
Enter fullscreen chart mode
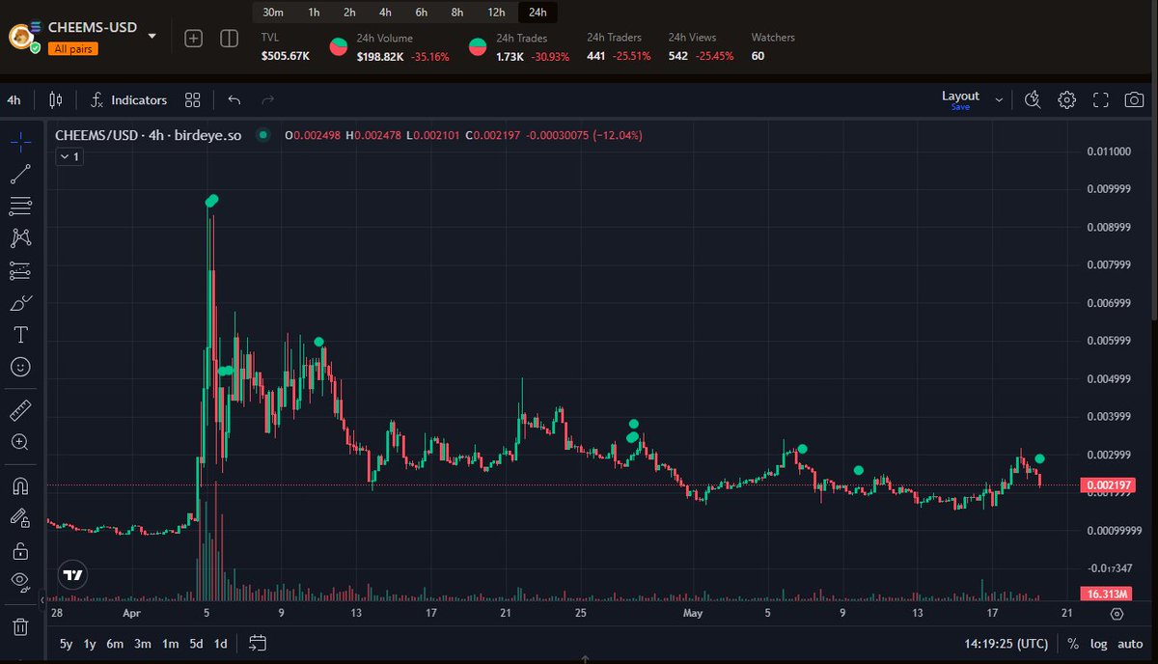[x=1100, y=99]
